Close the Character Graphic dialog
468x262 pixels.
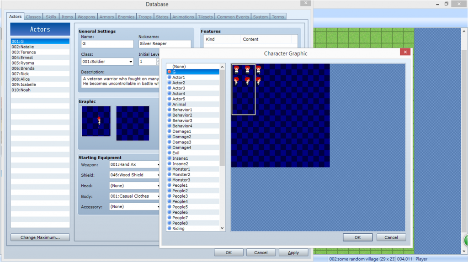tap(404, 52)
